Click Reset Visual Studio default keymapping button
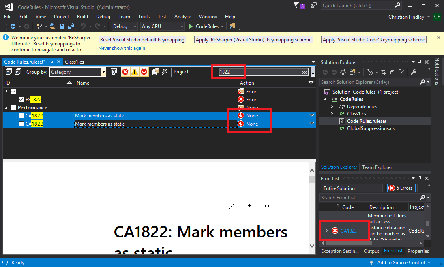 (142, 40)
